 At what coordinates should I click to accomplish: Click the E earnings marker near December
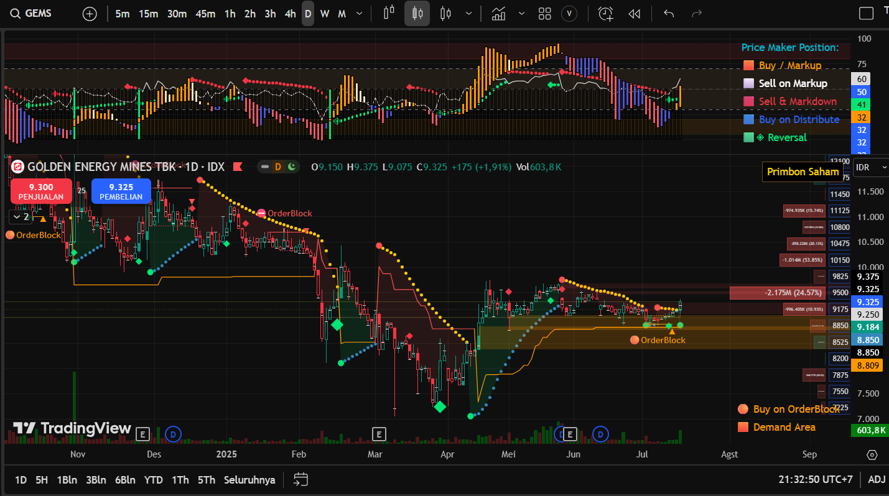click(x=143, y=433)
